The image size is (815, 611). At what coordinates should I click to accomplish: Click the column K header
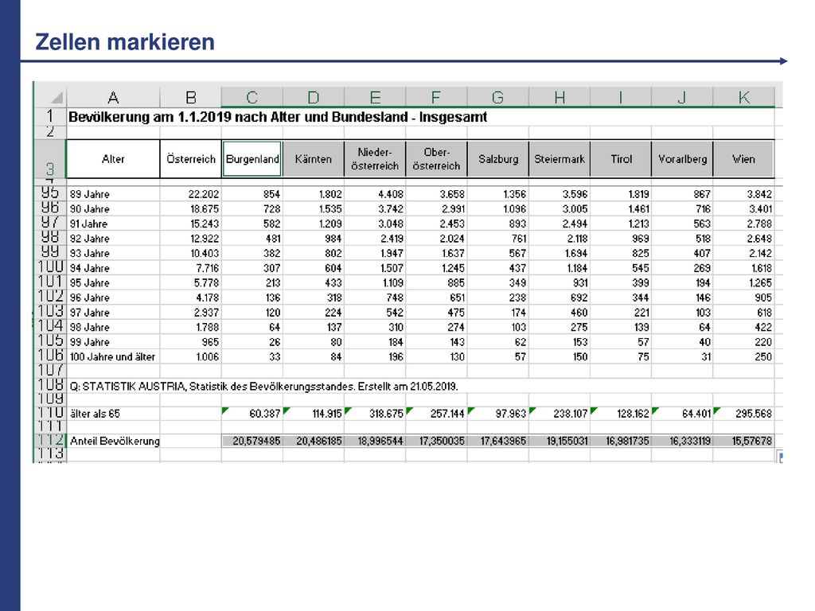coord(744,97)
